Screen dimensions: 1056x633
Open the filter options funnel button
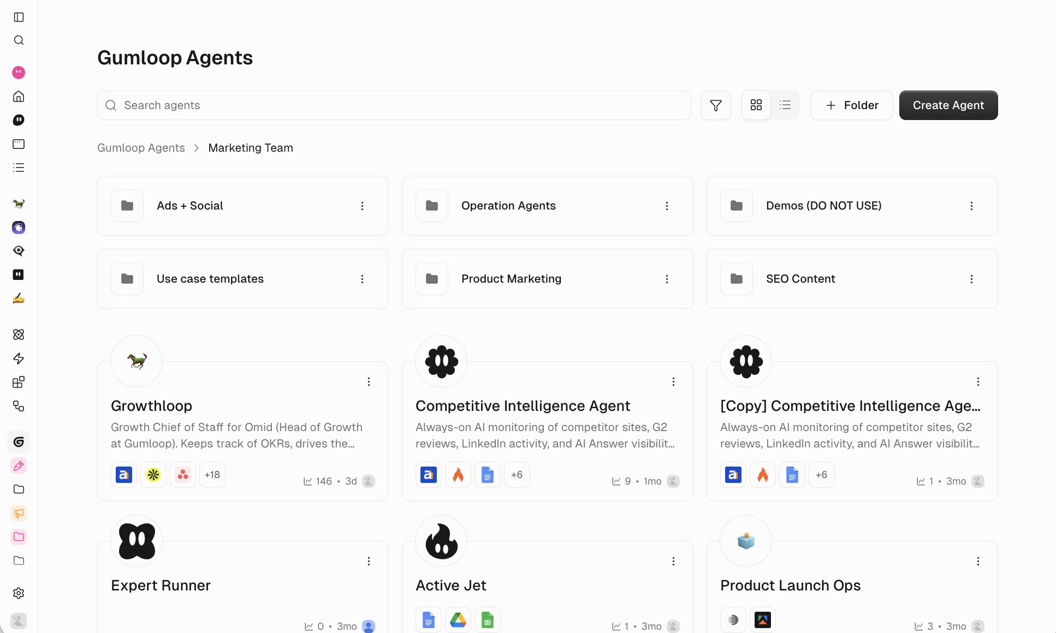click(x=716, y=105)
